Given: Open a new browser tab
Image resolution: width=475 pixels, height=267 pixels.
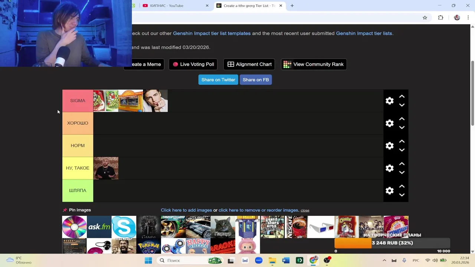Looking at the screenshot, I should pos(292,6).
